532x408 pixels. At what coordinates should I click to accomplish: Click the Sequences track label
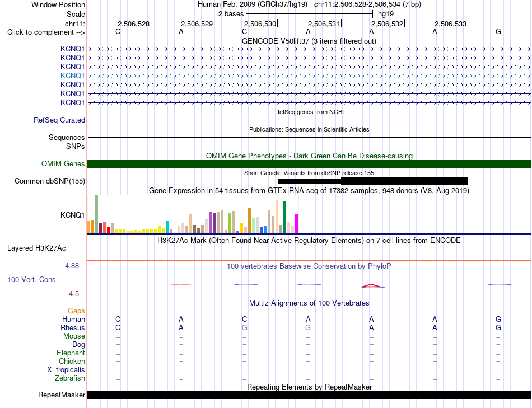(67, 137)
